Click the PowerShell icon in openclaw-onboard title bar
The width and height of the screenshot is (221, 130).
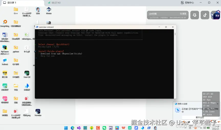[37, 27]
